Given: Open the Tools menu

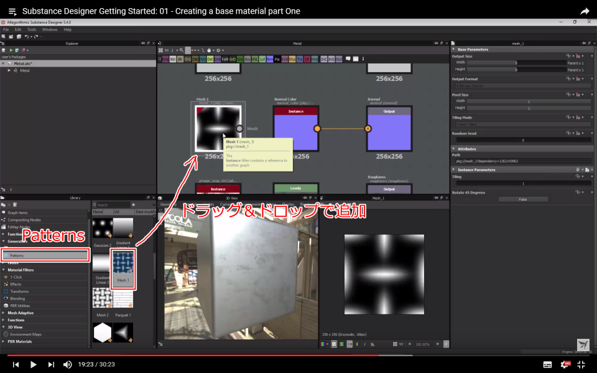Looking at the screenshot, I should (x=32, y=29).
